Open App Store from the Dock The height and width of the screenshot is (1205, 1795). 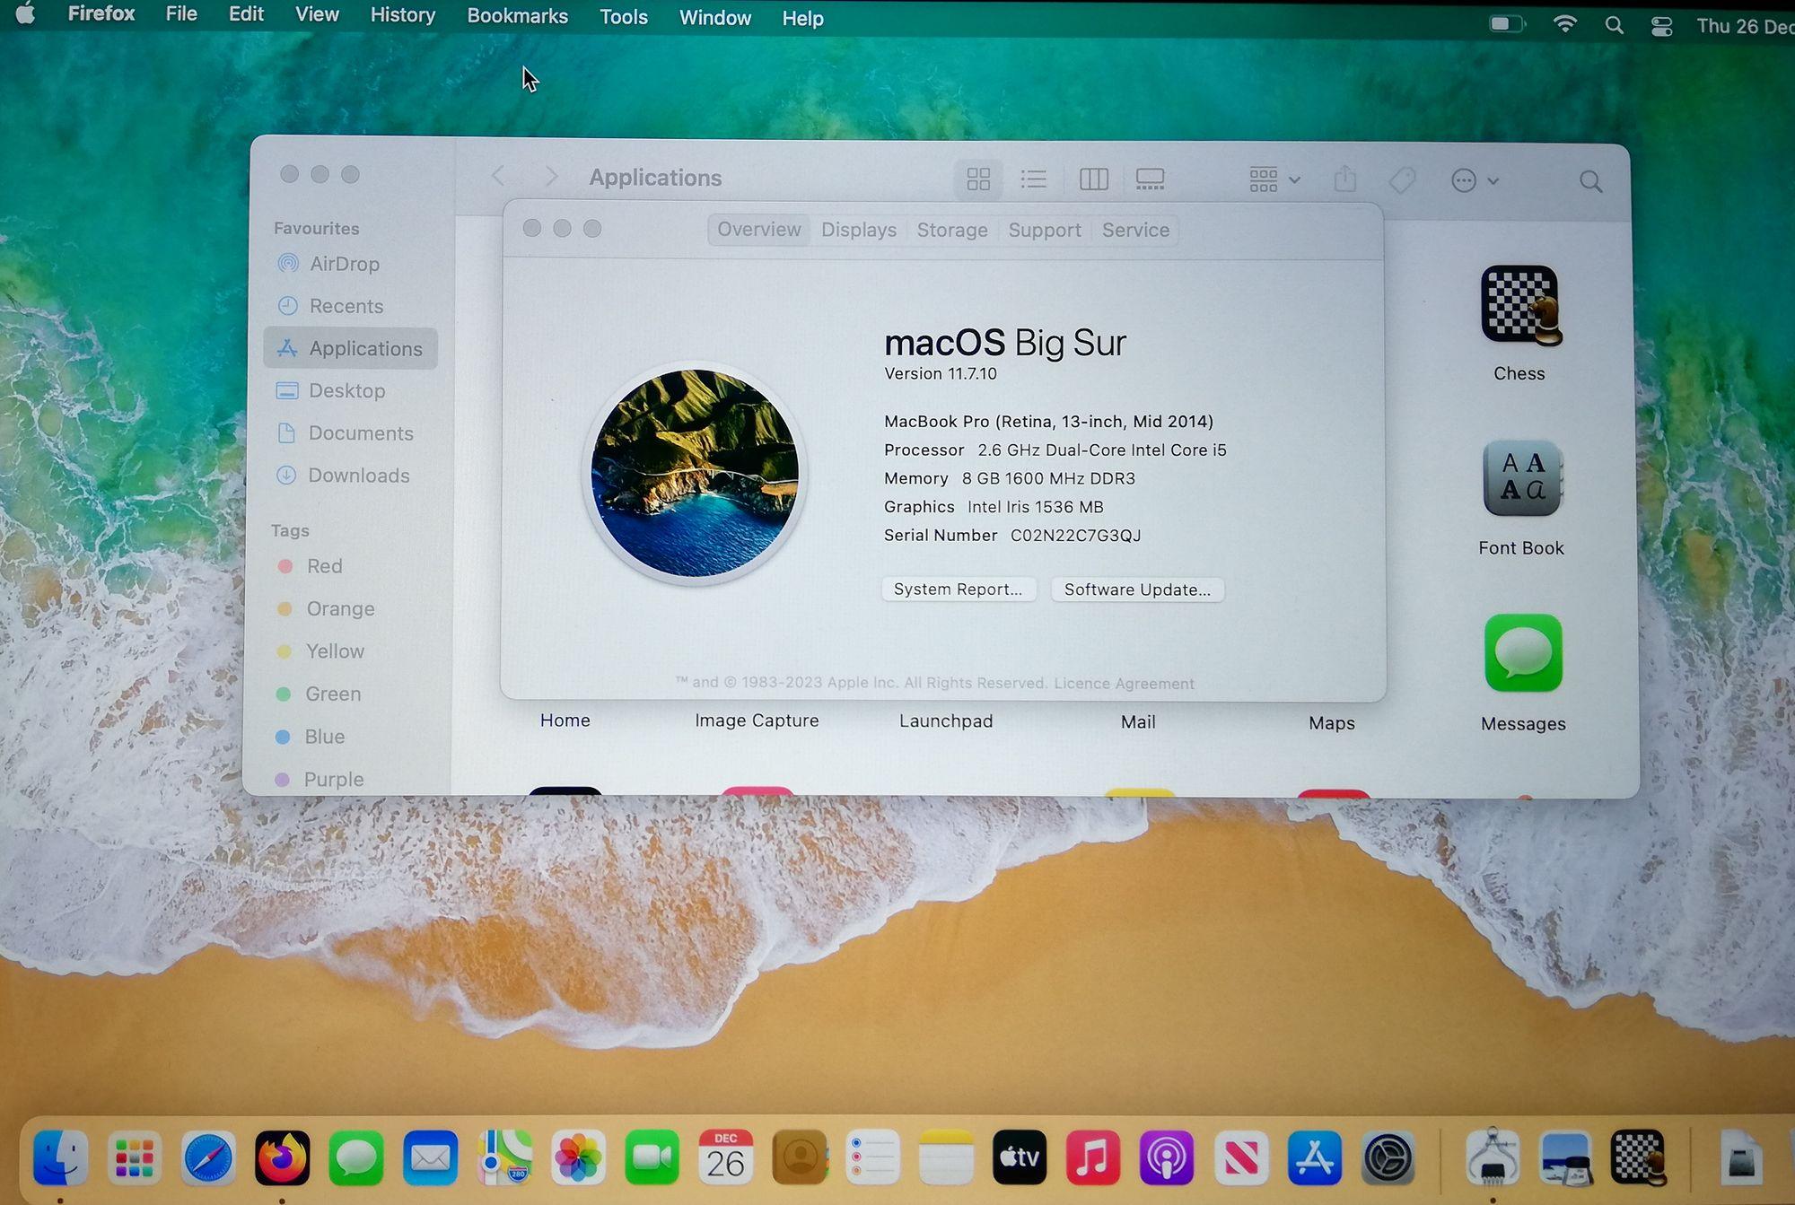[1314, 1157]
